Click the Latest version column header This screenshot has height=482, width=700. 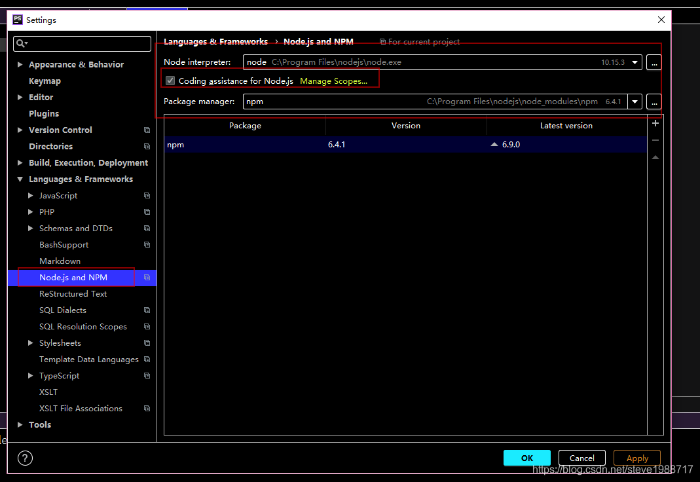566,125
